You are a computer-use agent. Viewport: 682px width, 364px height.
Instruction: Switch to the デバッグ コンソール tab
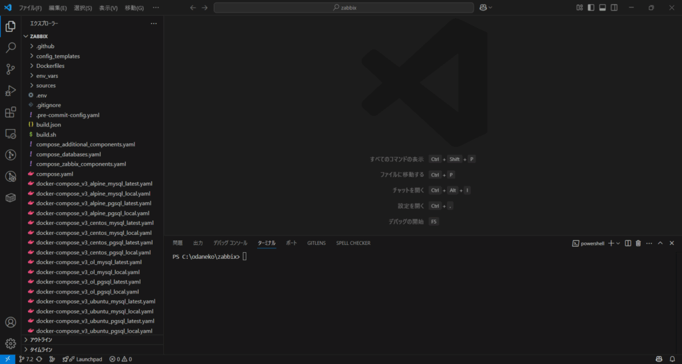[230, 244]
